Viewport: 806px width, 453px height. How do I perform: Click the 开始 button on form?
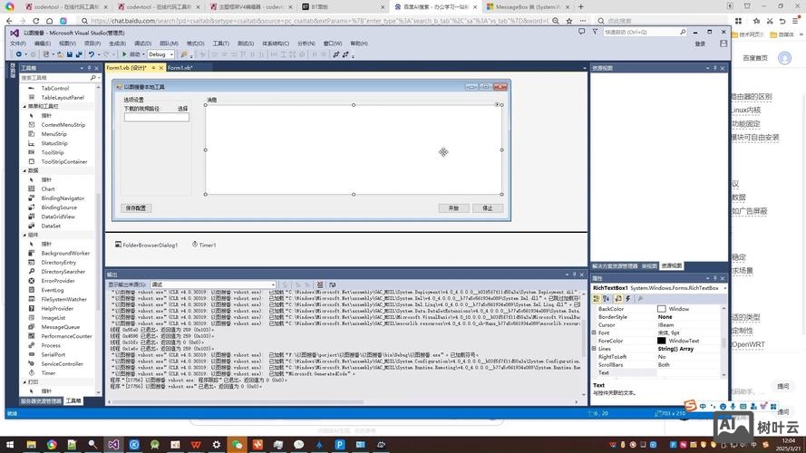pos(453,208)
